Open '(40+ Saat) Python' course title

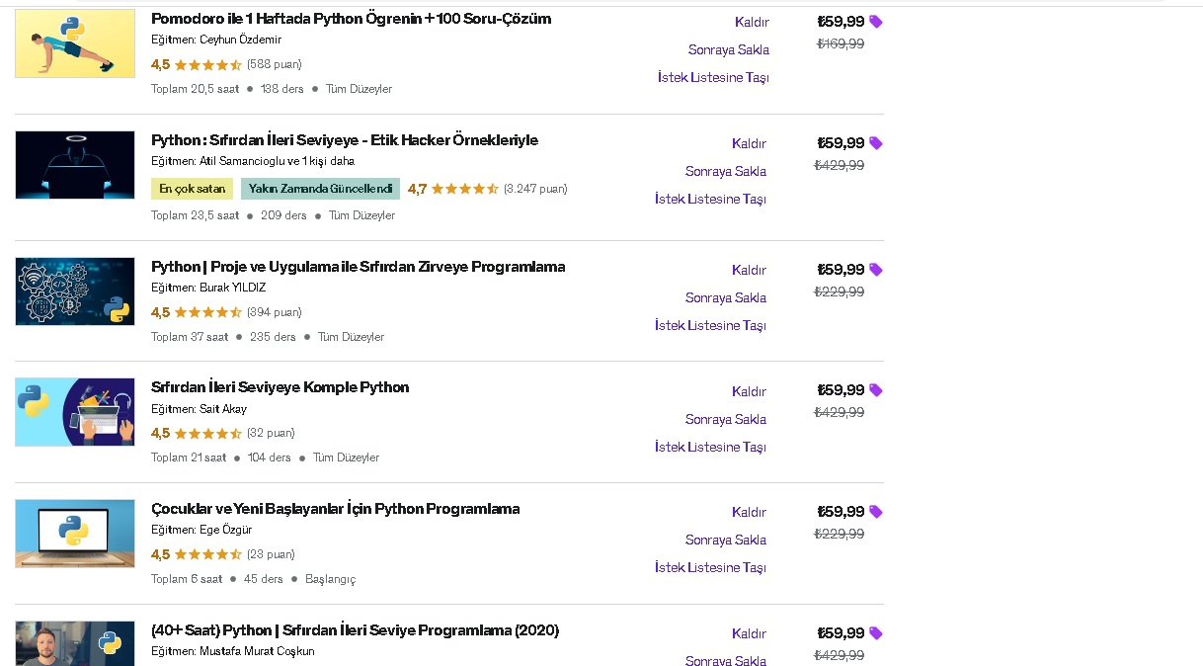point(355,630)
